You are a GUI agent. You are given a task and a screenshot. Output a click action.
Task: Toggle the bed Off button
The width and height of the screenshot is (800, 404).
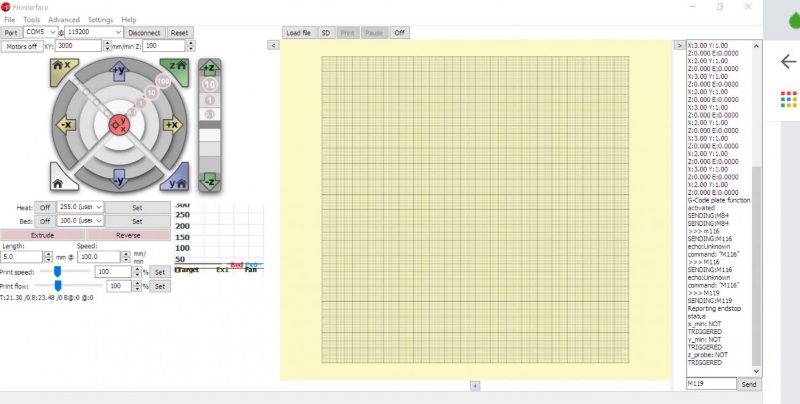coord(45,221)
